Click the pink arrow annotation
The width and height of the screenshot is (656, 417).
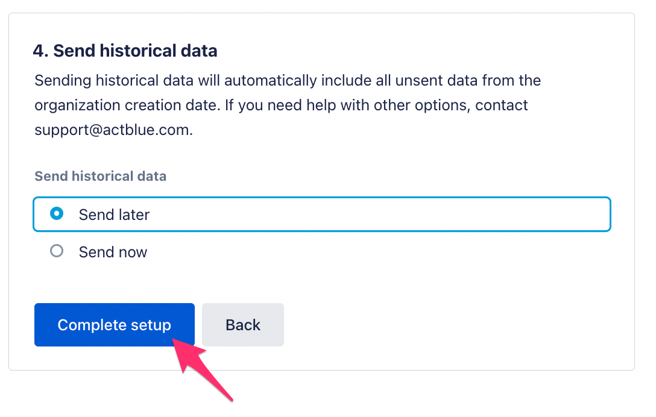[201, 368]
